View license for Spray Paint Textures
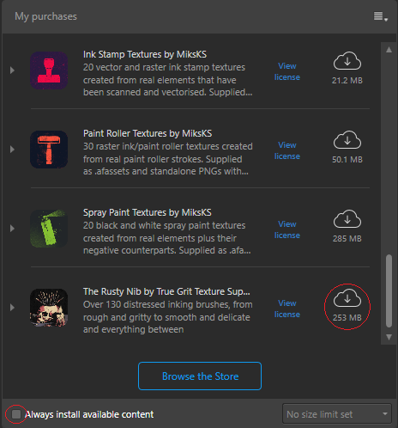 coord(287,229)
